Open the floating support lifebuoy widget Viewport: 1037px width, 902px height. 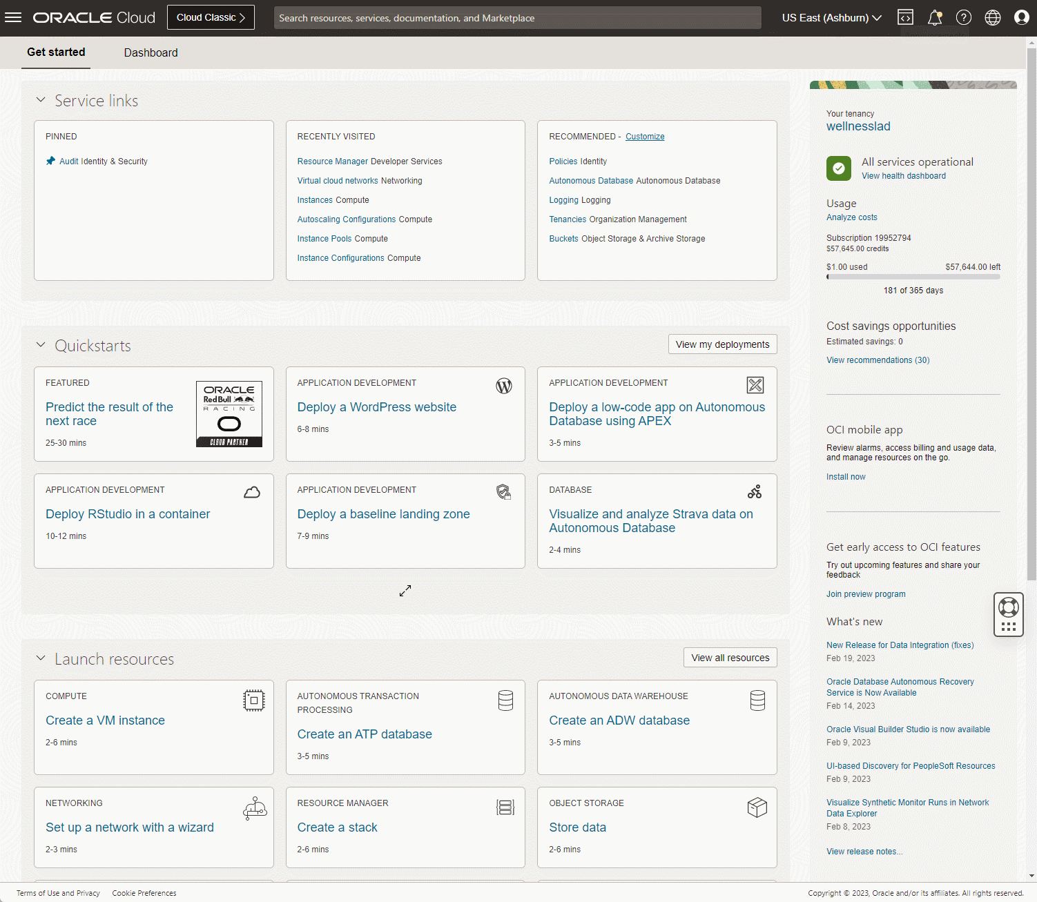tap(1009, 607)
